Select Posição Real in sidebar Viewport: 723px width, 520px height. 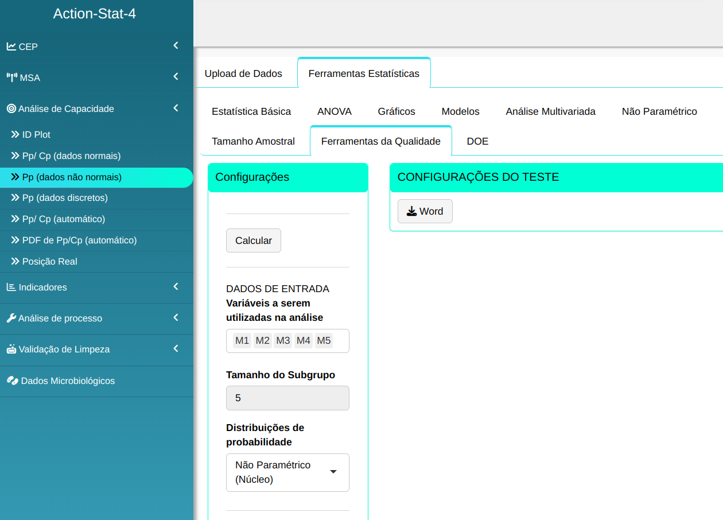(x=49, y=261)
